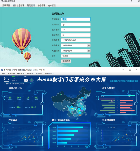The height and width of the screenshot is (151, 140).
Task: Open the calendar picker for 职员生日
Action: 89,46
